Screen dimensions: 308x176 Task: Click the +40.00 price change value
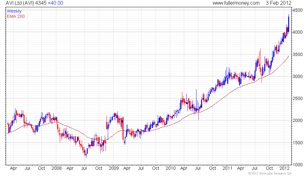coord(55,3)
